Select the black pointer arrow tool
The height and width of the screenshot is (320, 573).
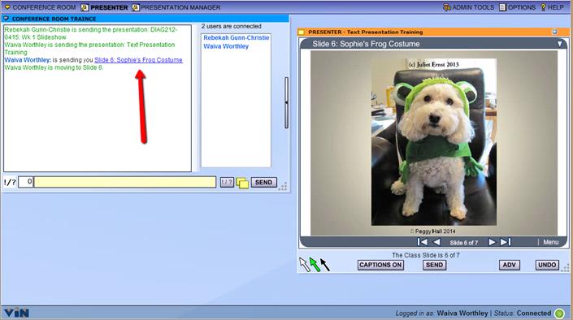(325, 265)
